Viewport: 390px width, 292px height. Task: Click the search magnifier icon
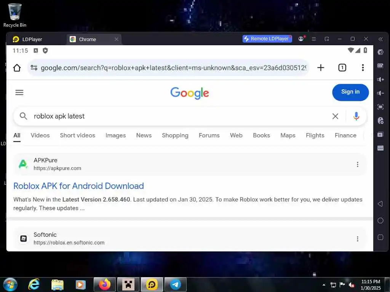(x=23, y=116)
